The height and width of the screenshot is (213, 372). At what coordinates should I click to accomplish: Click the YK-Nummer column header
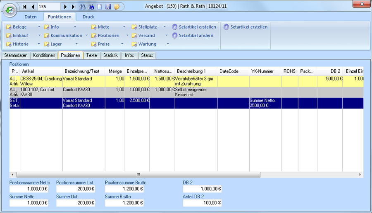pos(265,71)
